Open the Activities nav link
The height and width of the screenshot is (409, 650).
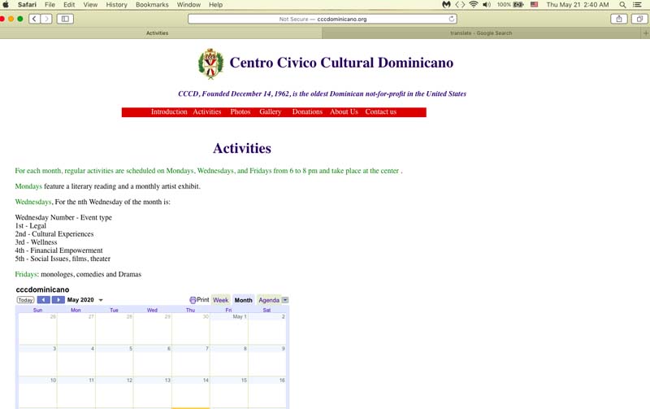(207, 112)
